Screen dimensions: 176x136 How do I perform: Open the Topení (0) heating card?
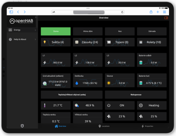point(120,42)
